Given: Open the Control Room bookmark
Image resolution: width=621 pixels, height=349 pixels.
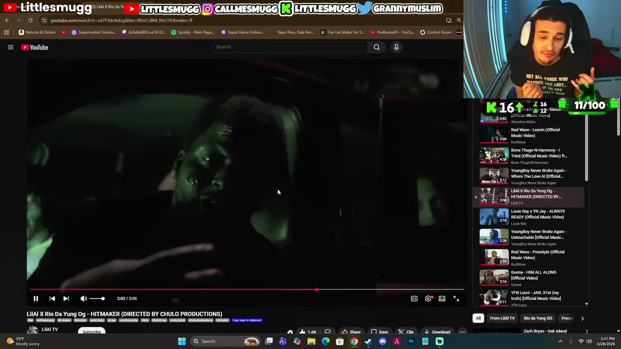Looking at the screenshot, I should [x=436, y=32].
